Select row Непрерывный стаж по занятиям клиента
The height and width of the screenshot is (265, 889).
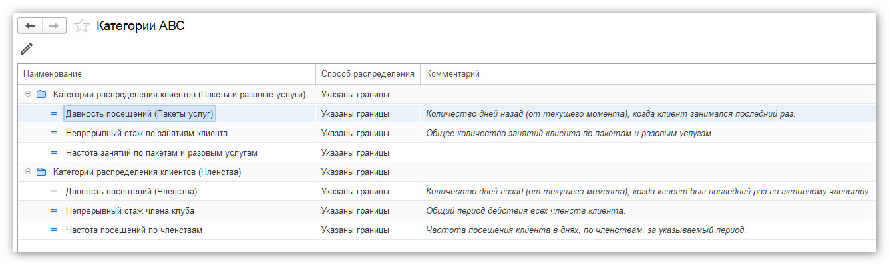click(447, 134)
